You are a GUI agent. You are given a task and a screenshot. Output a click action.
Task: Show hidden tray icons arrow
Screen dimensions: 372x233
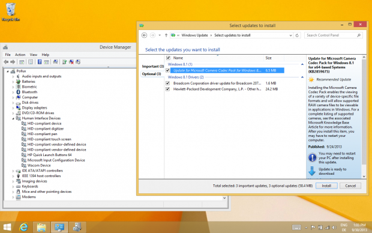[x=306, y=228]
